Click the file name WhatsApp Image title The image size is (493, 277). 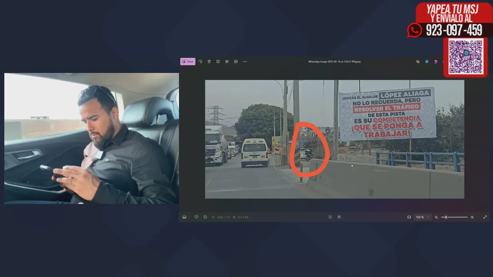pyautogui.click(x=334, y=62)
